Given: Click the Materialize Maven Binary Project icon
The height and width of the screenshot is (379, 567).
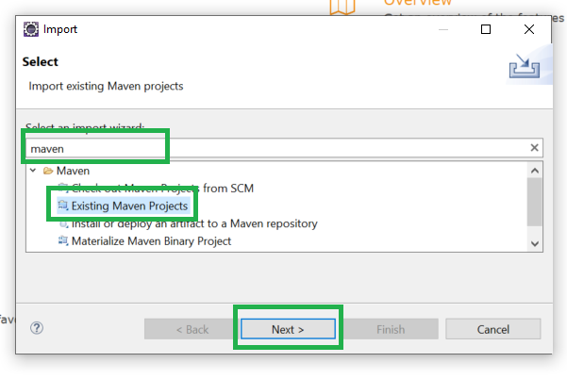Looking at the screenshot, I should point(63,240).
